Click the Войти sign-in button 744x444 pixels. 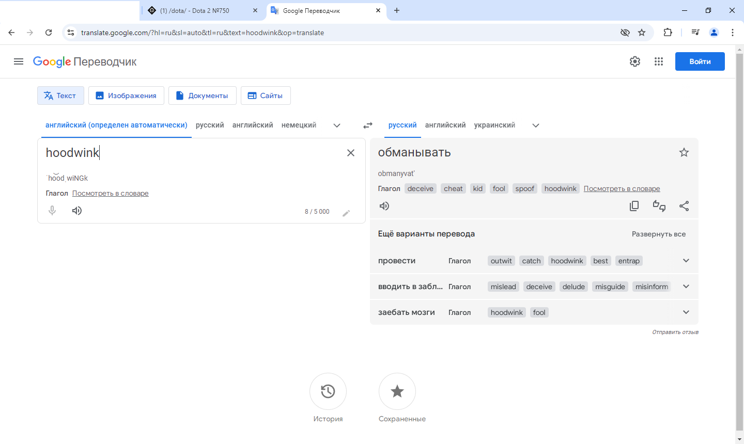pos(700,61)
